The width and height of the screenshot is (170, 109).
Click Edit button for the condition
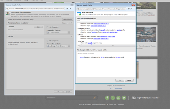coord(38,27)
